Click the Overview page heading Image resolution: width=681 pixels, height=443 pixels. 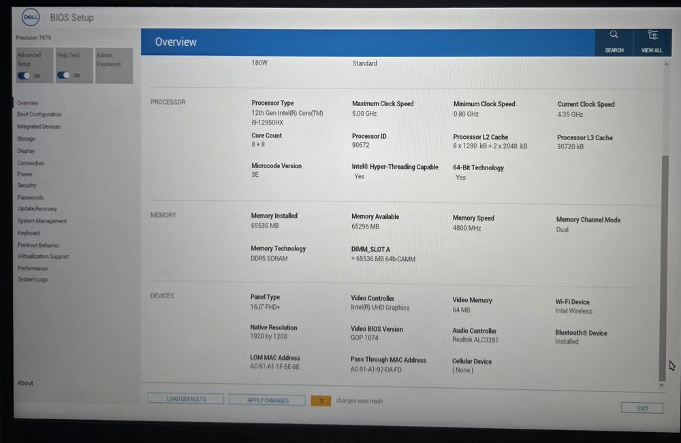click(176, 42)
